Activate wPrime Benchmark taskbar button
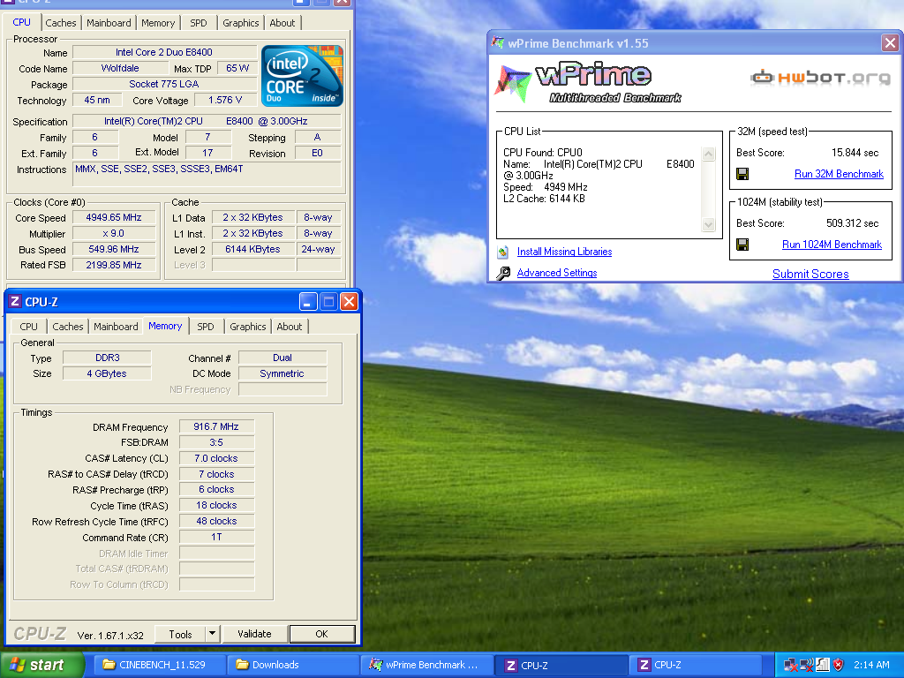 tap(426, 666)
